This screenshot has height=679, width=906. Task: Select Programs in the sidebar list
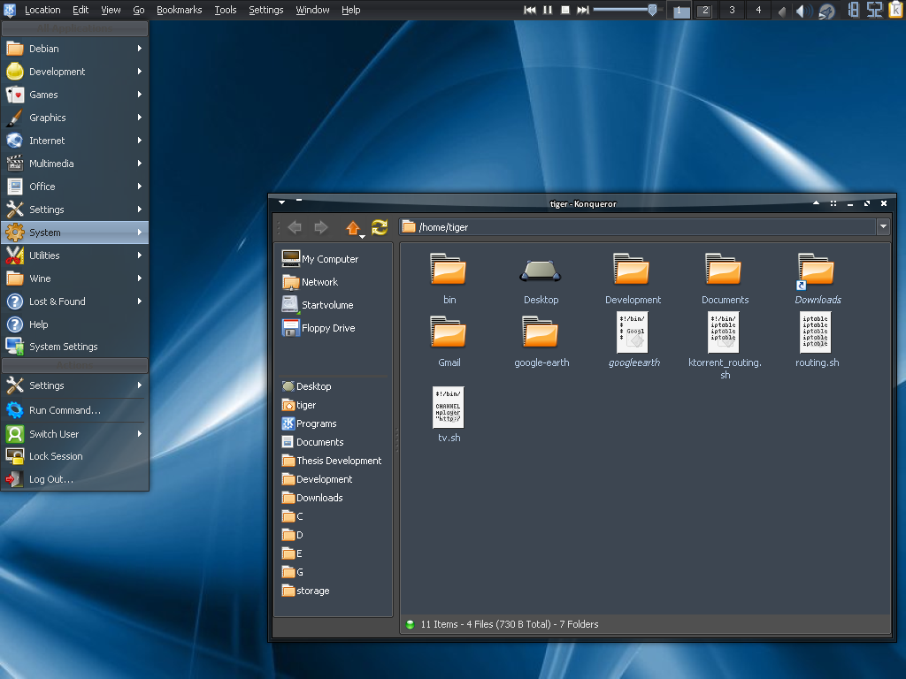(309, 423)
